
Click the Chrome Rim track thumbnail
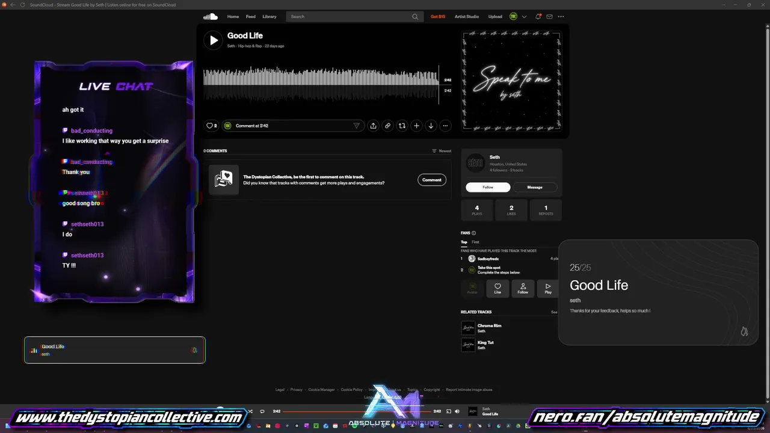pyautogui.click(x=468, y=328)
